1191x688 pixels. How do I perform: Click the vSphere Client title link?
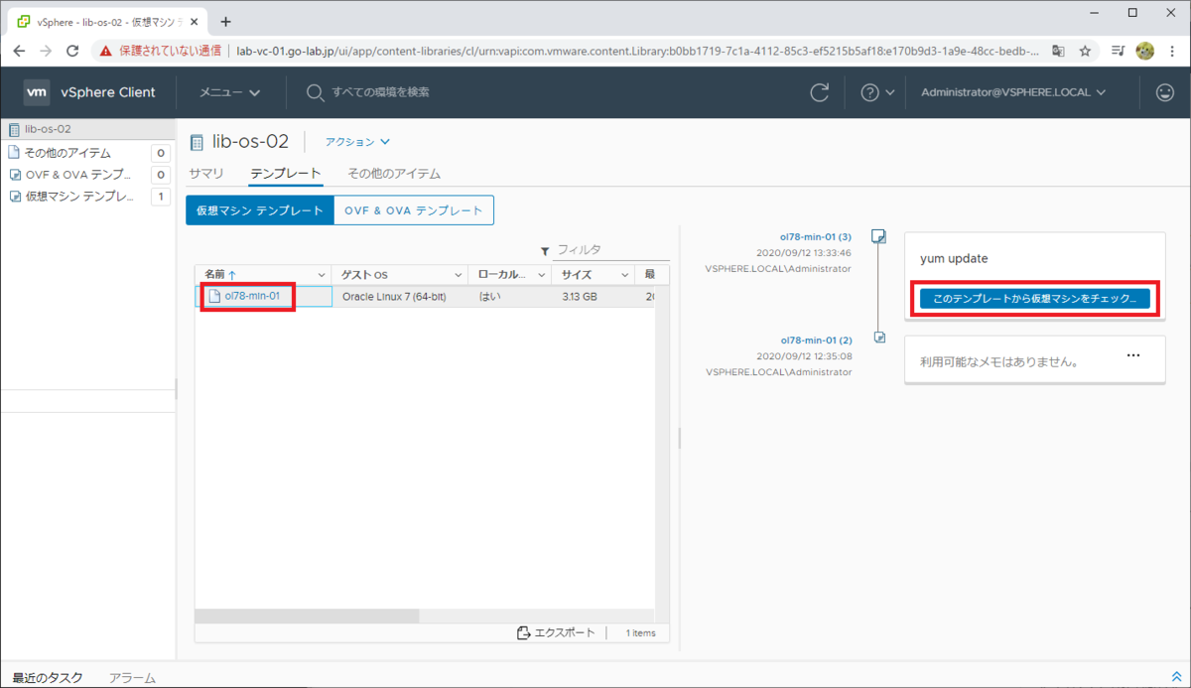coord(108,92)
